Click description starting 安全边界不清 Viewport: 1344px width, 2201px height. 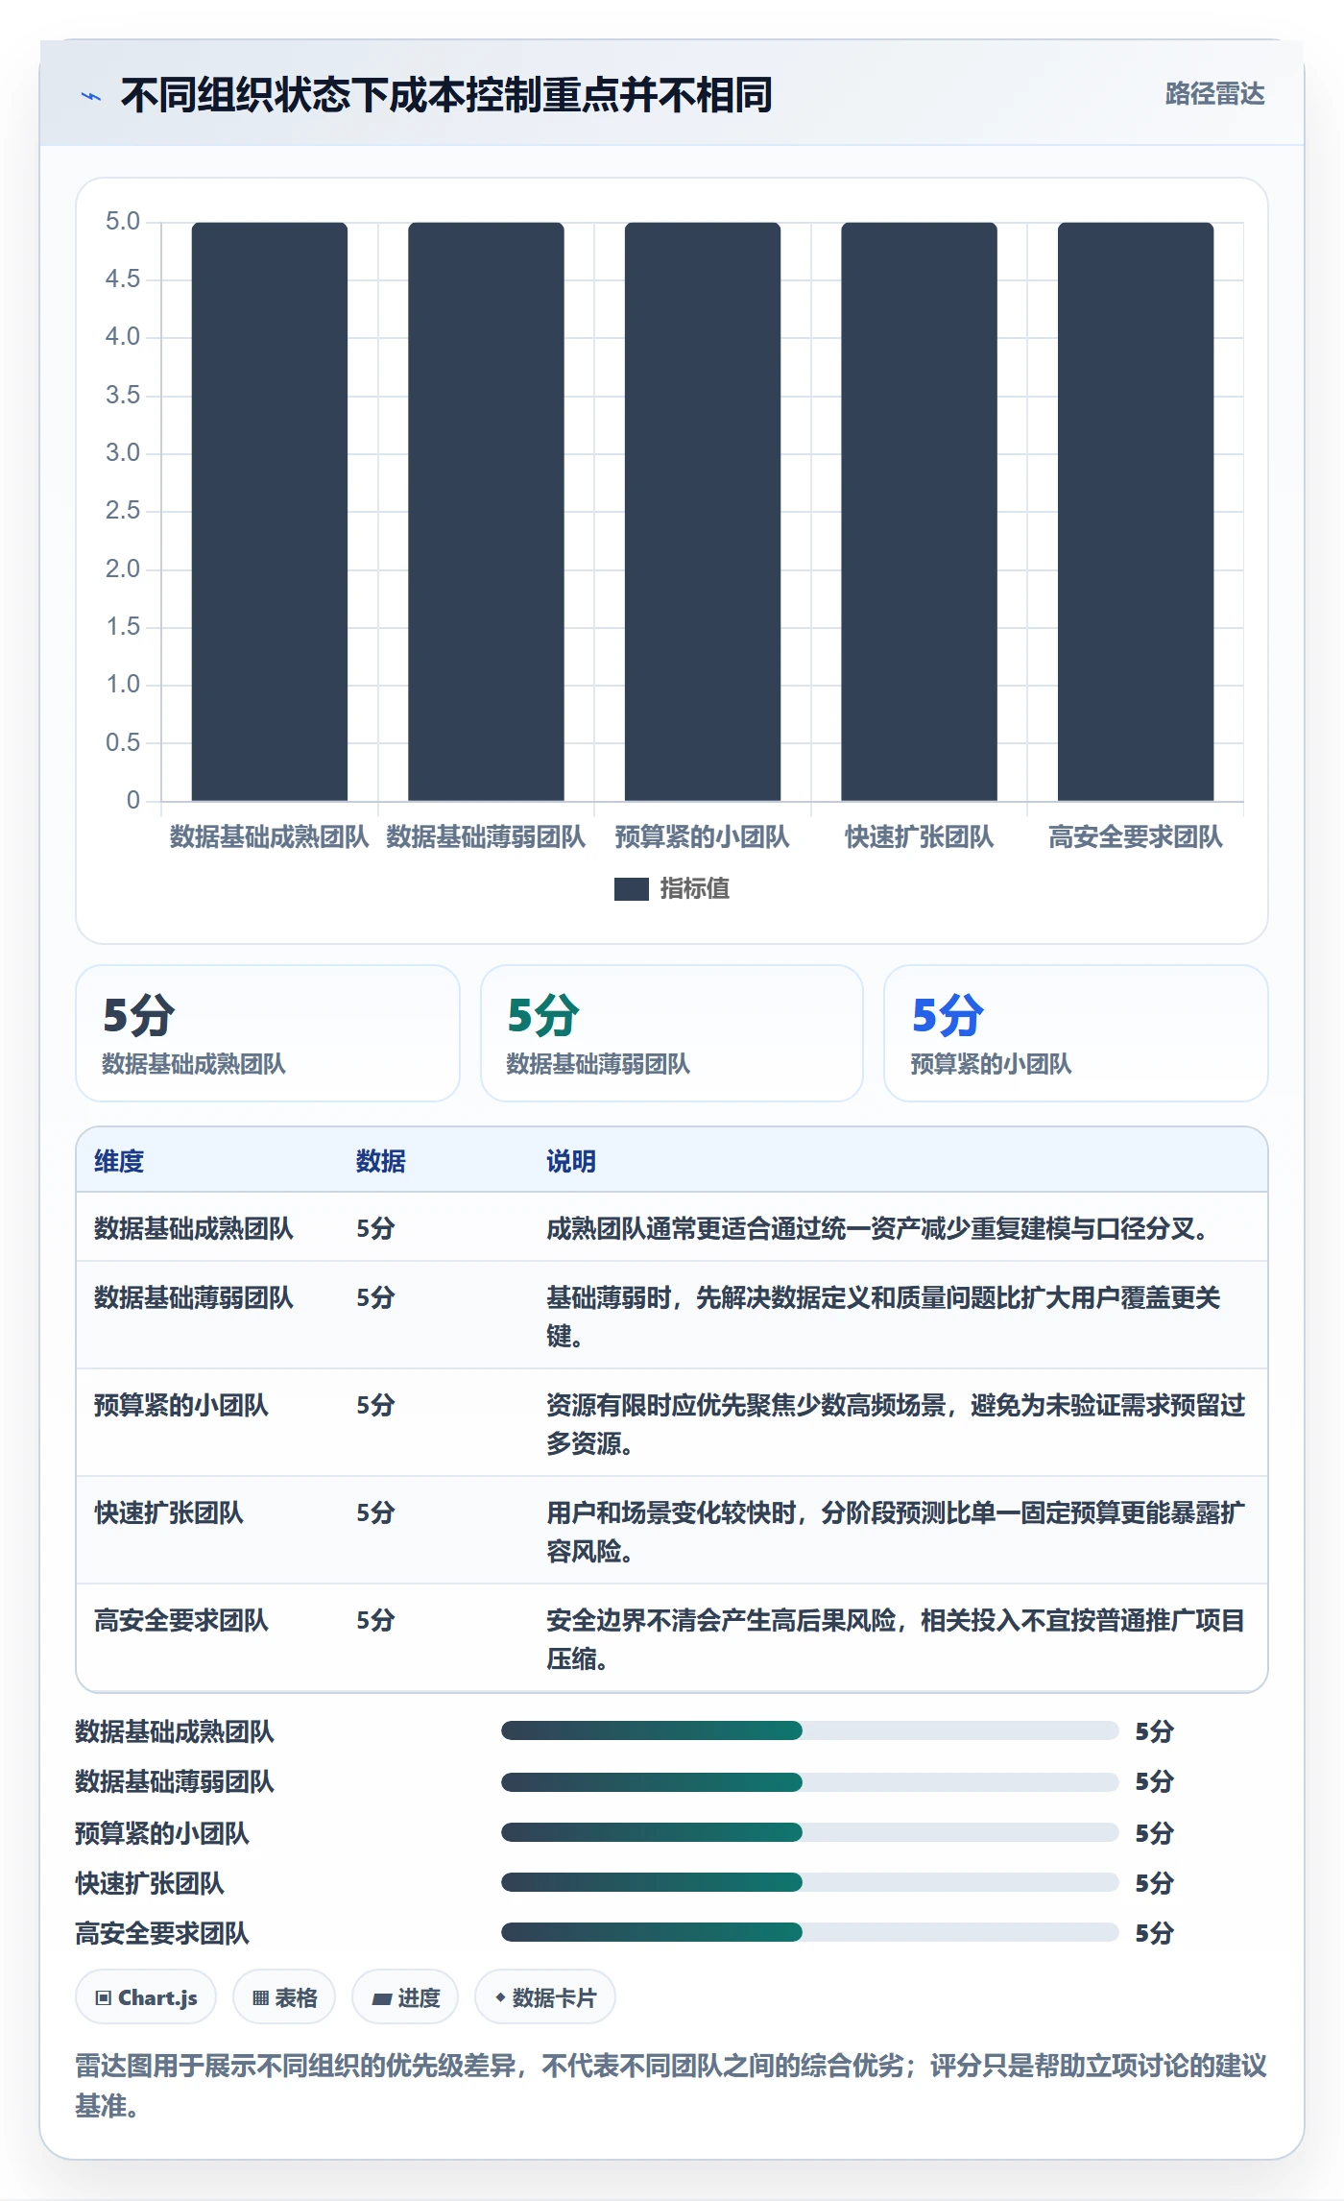tap(896, 1639)
